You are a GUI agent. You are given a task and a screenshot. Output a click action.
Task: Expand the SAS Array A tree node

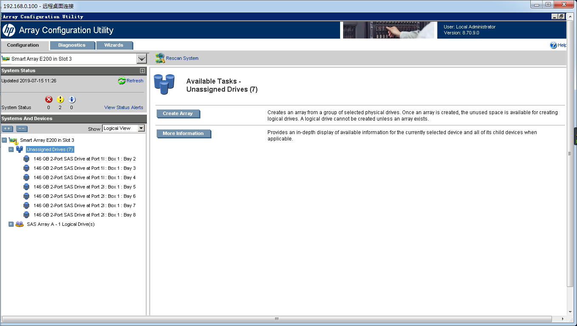11,224
